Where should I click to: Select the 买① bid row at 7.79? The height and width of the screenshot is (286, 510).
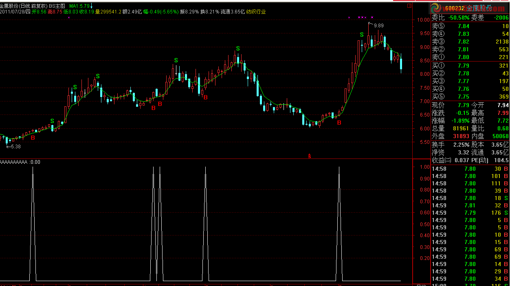[x=470, y=66]
